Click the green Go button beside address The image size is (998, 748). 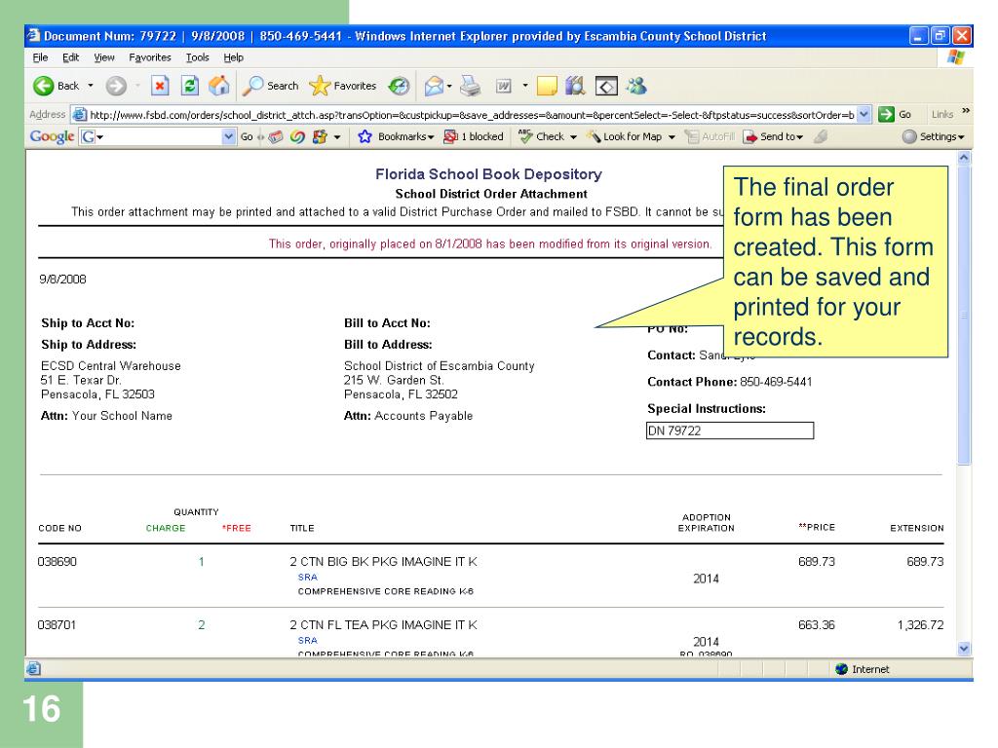point(895,115)
